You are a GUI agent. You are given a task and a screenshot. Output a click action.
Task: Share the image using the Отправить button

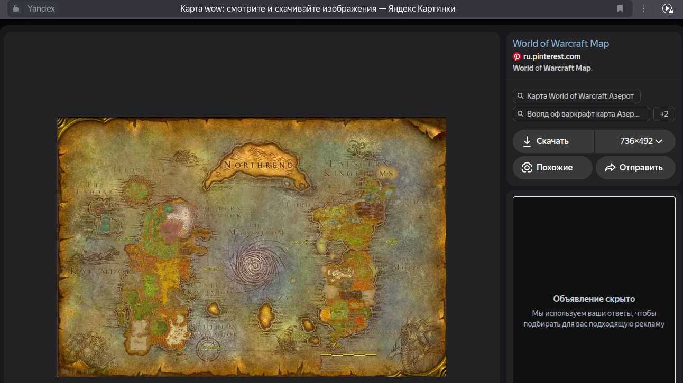[635, 167]
